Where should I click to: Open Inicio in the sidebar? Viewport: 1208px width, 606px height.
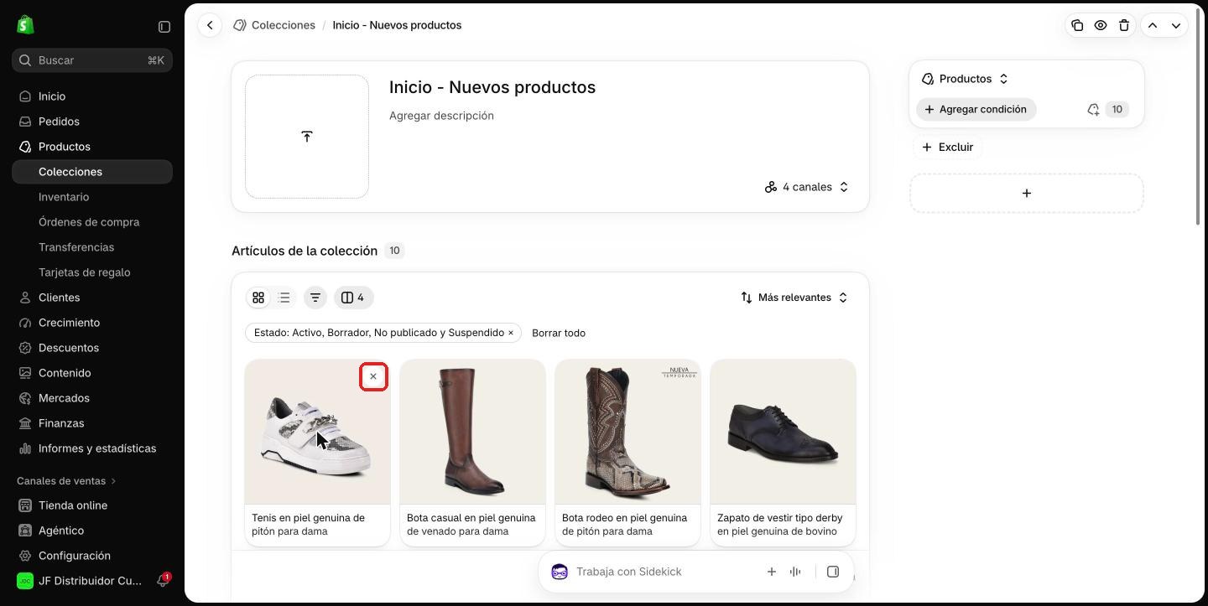click(92, 96)
